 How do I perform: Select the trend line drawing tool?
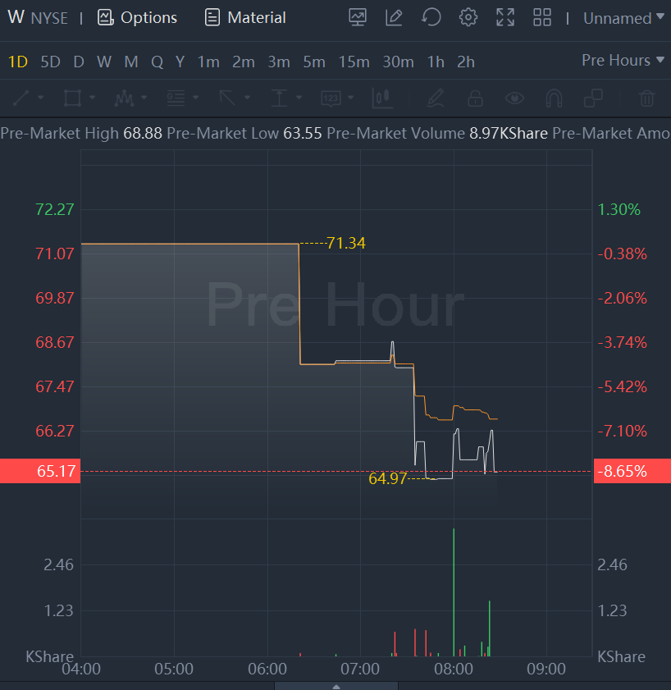(x=22, y=98)
